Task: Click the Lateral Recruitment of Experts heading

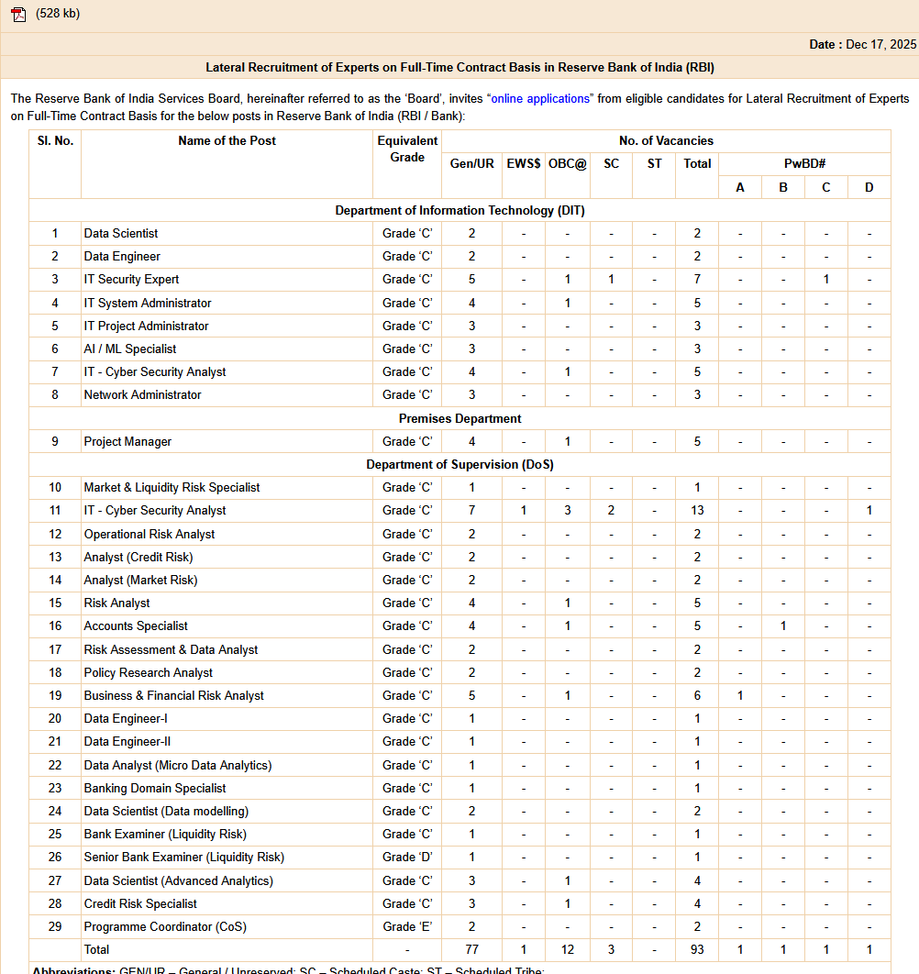Action: [459, 67]
